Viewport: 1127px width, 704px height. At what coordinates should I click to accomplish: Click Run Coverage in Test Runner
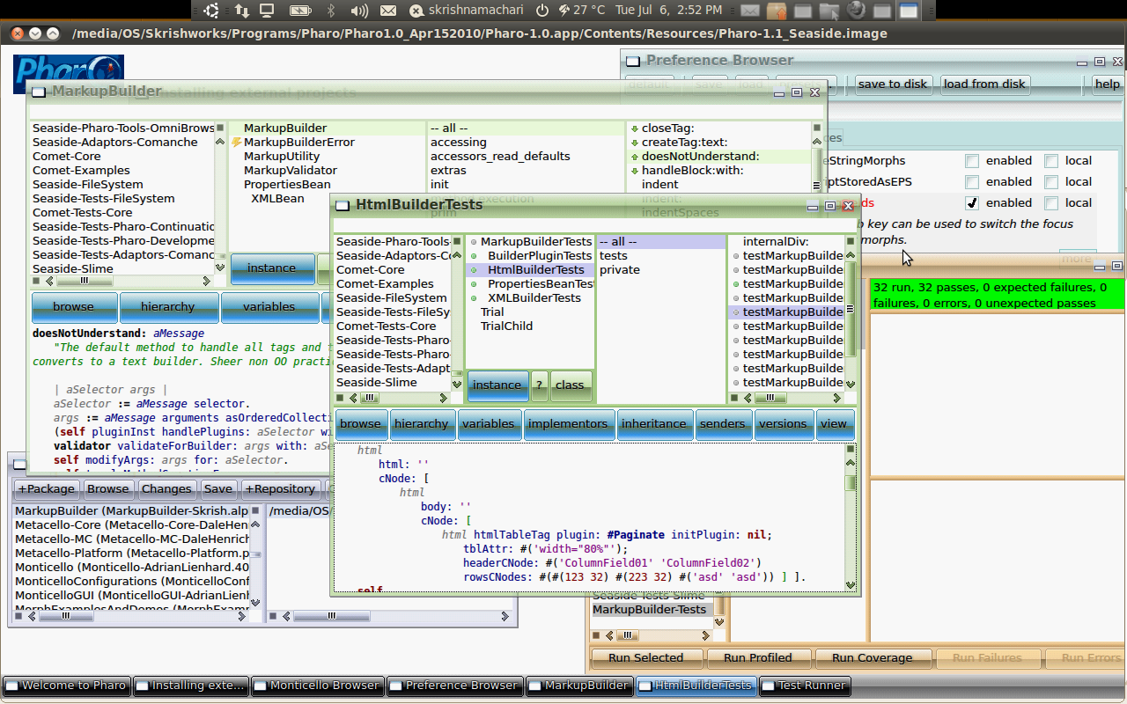[872, 658]
